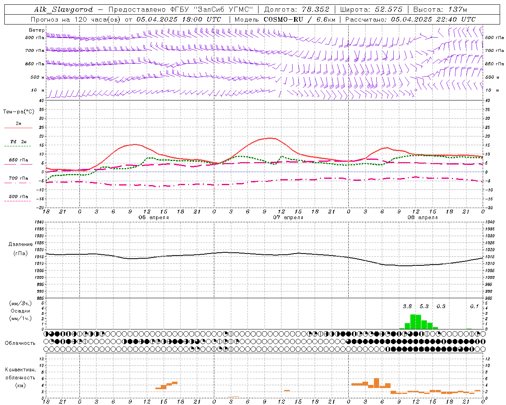The height and width of the screenshot is (405, 506).
Task: Click the '500 м' wind level label on left
Action: [x=38, y=77]
